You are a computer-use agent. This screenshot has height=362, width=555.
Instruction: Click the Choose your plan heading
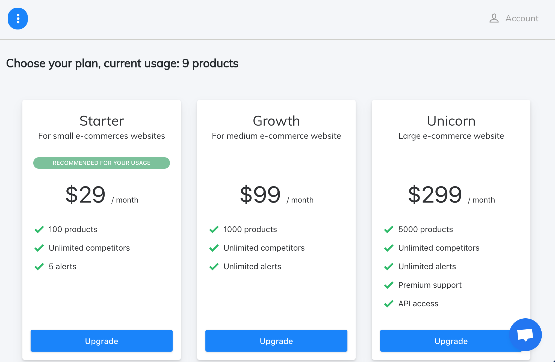(122, 63)
